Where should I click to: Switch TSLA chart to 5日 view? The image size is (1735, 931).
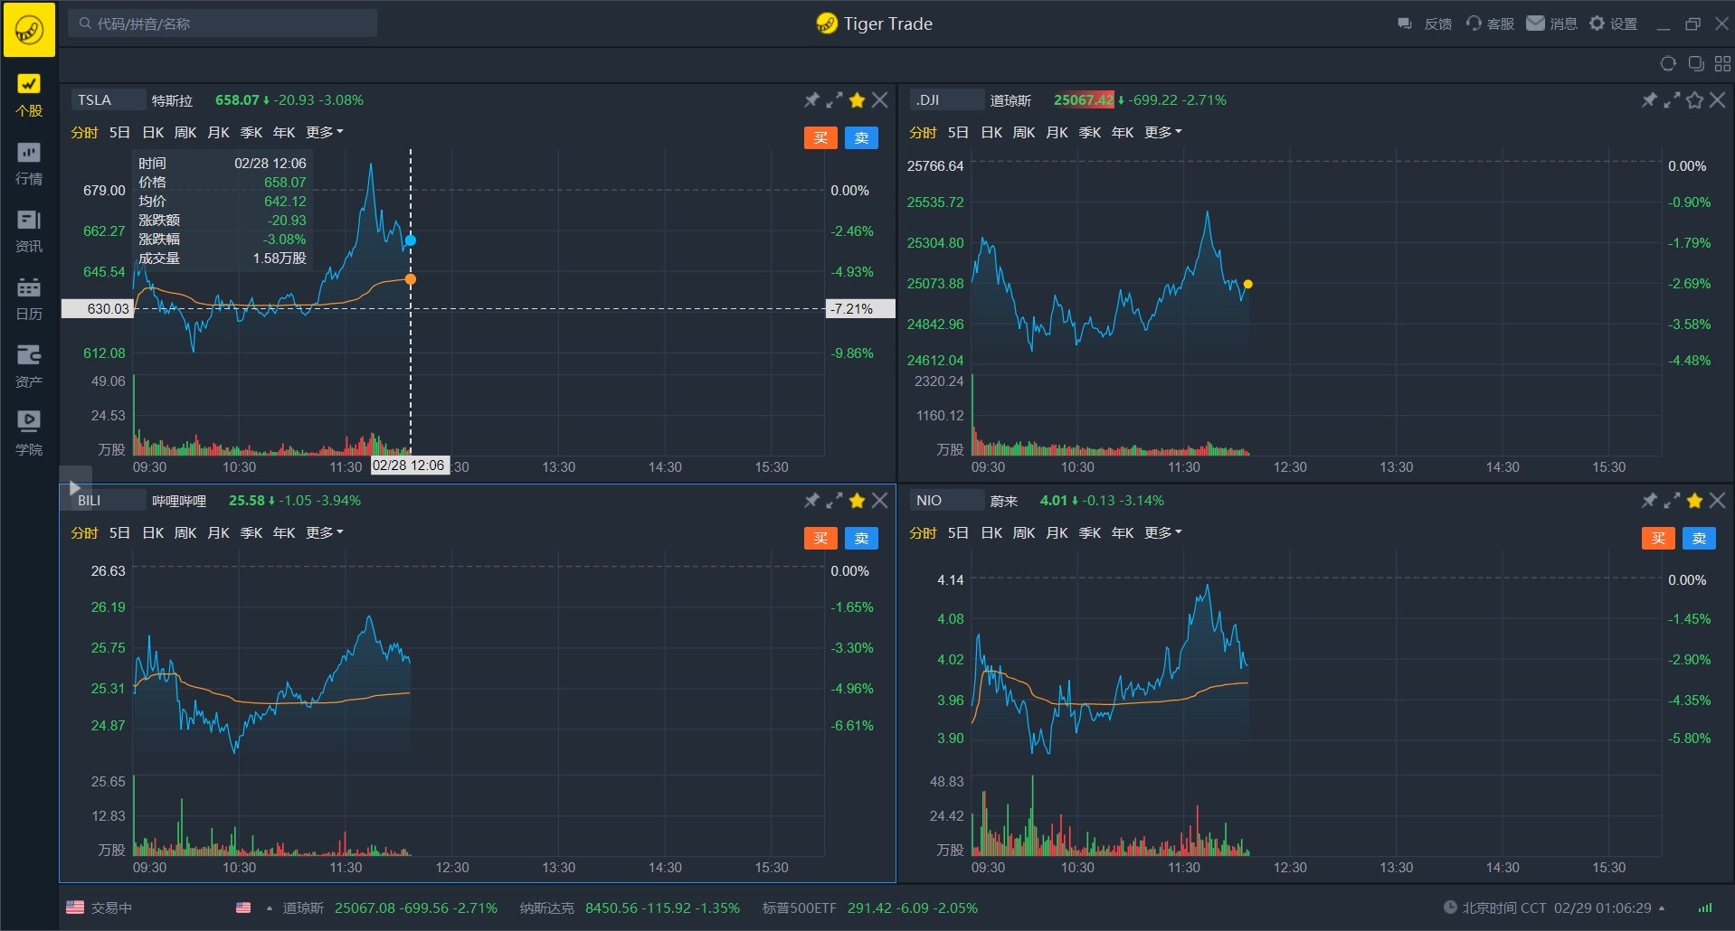point(119,132)
